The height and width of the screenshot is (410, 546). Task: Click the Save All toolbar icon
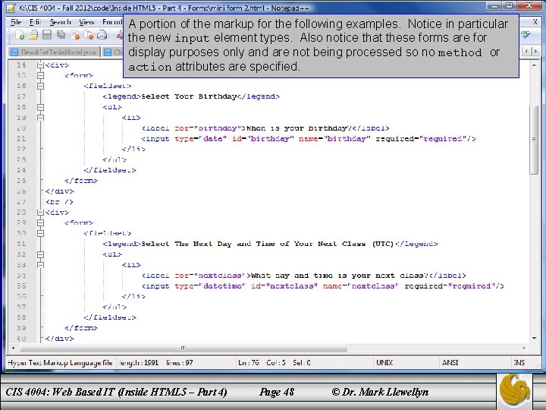pos(61,35)
